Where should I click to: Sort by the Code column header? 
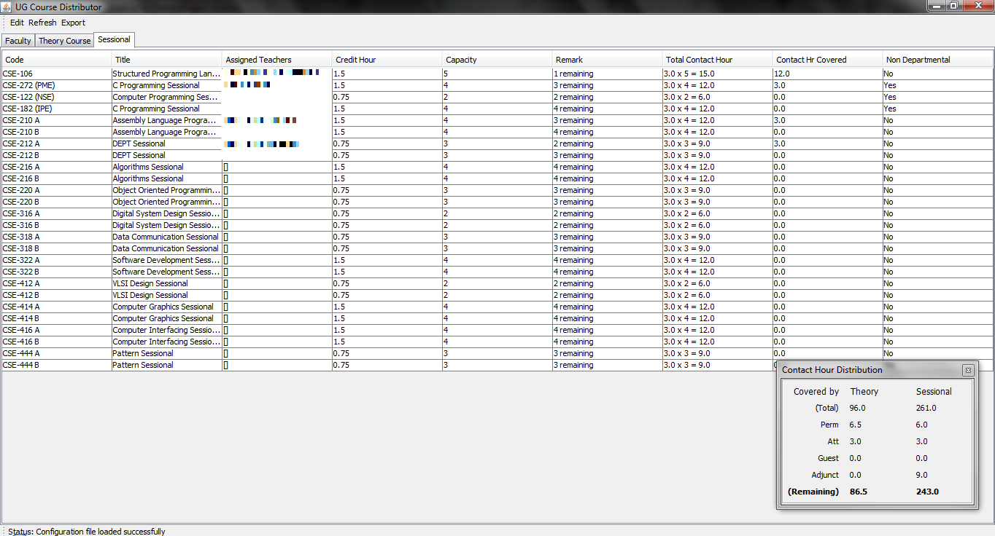pyautogui.click(x=57, y=60)
